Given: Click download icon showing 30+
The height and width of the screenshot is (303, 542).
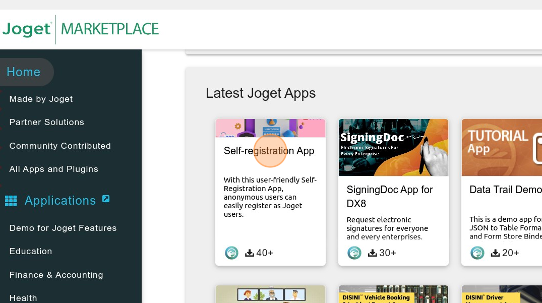Looking at the screenshot, I should pos(372,253).
